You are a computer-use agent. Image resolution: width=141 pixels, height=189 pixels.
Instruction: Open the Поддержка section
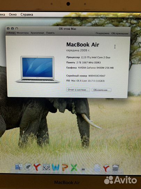point(102,33)
